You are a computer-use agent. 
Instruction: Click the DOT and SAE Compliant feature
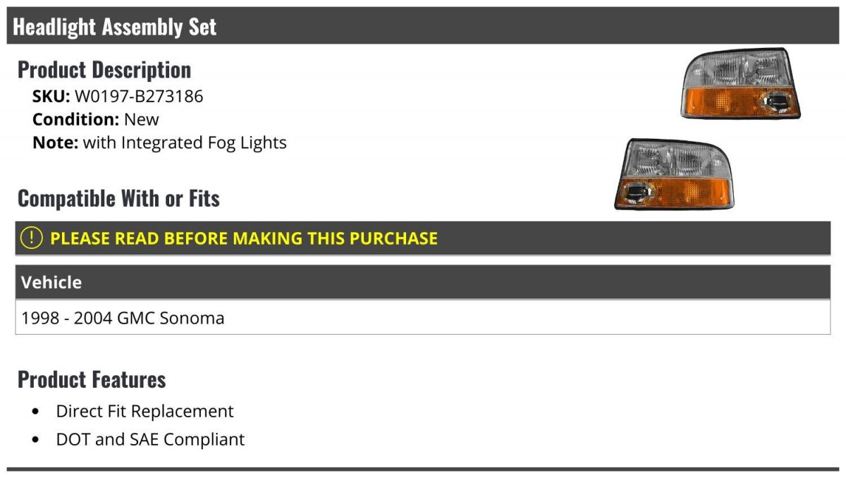pos(150,439)
